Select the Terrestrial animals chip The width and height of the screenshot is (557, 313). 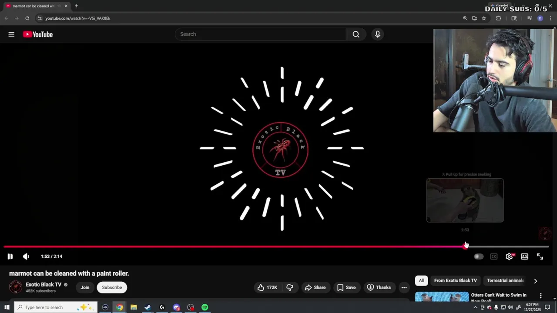(x=505, y=280)
